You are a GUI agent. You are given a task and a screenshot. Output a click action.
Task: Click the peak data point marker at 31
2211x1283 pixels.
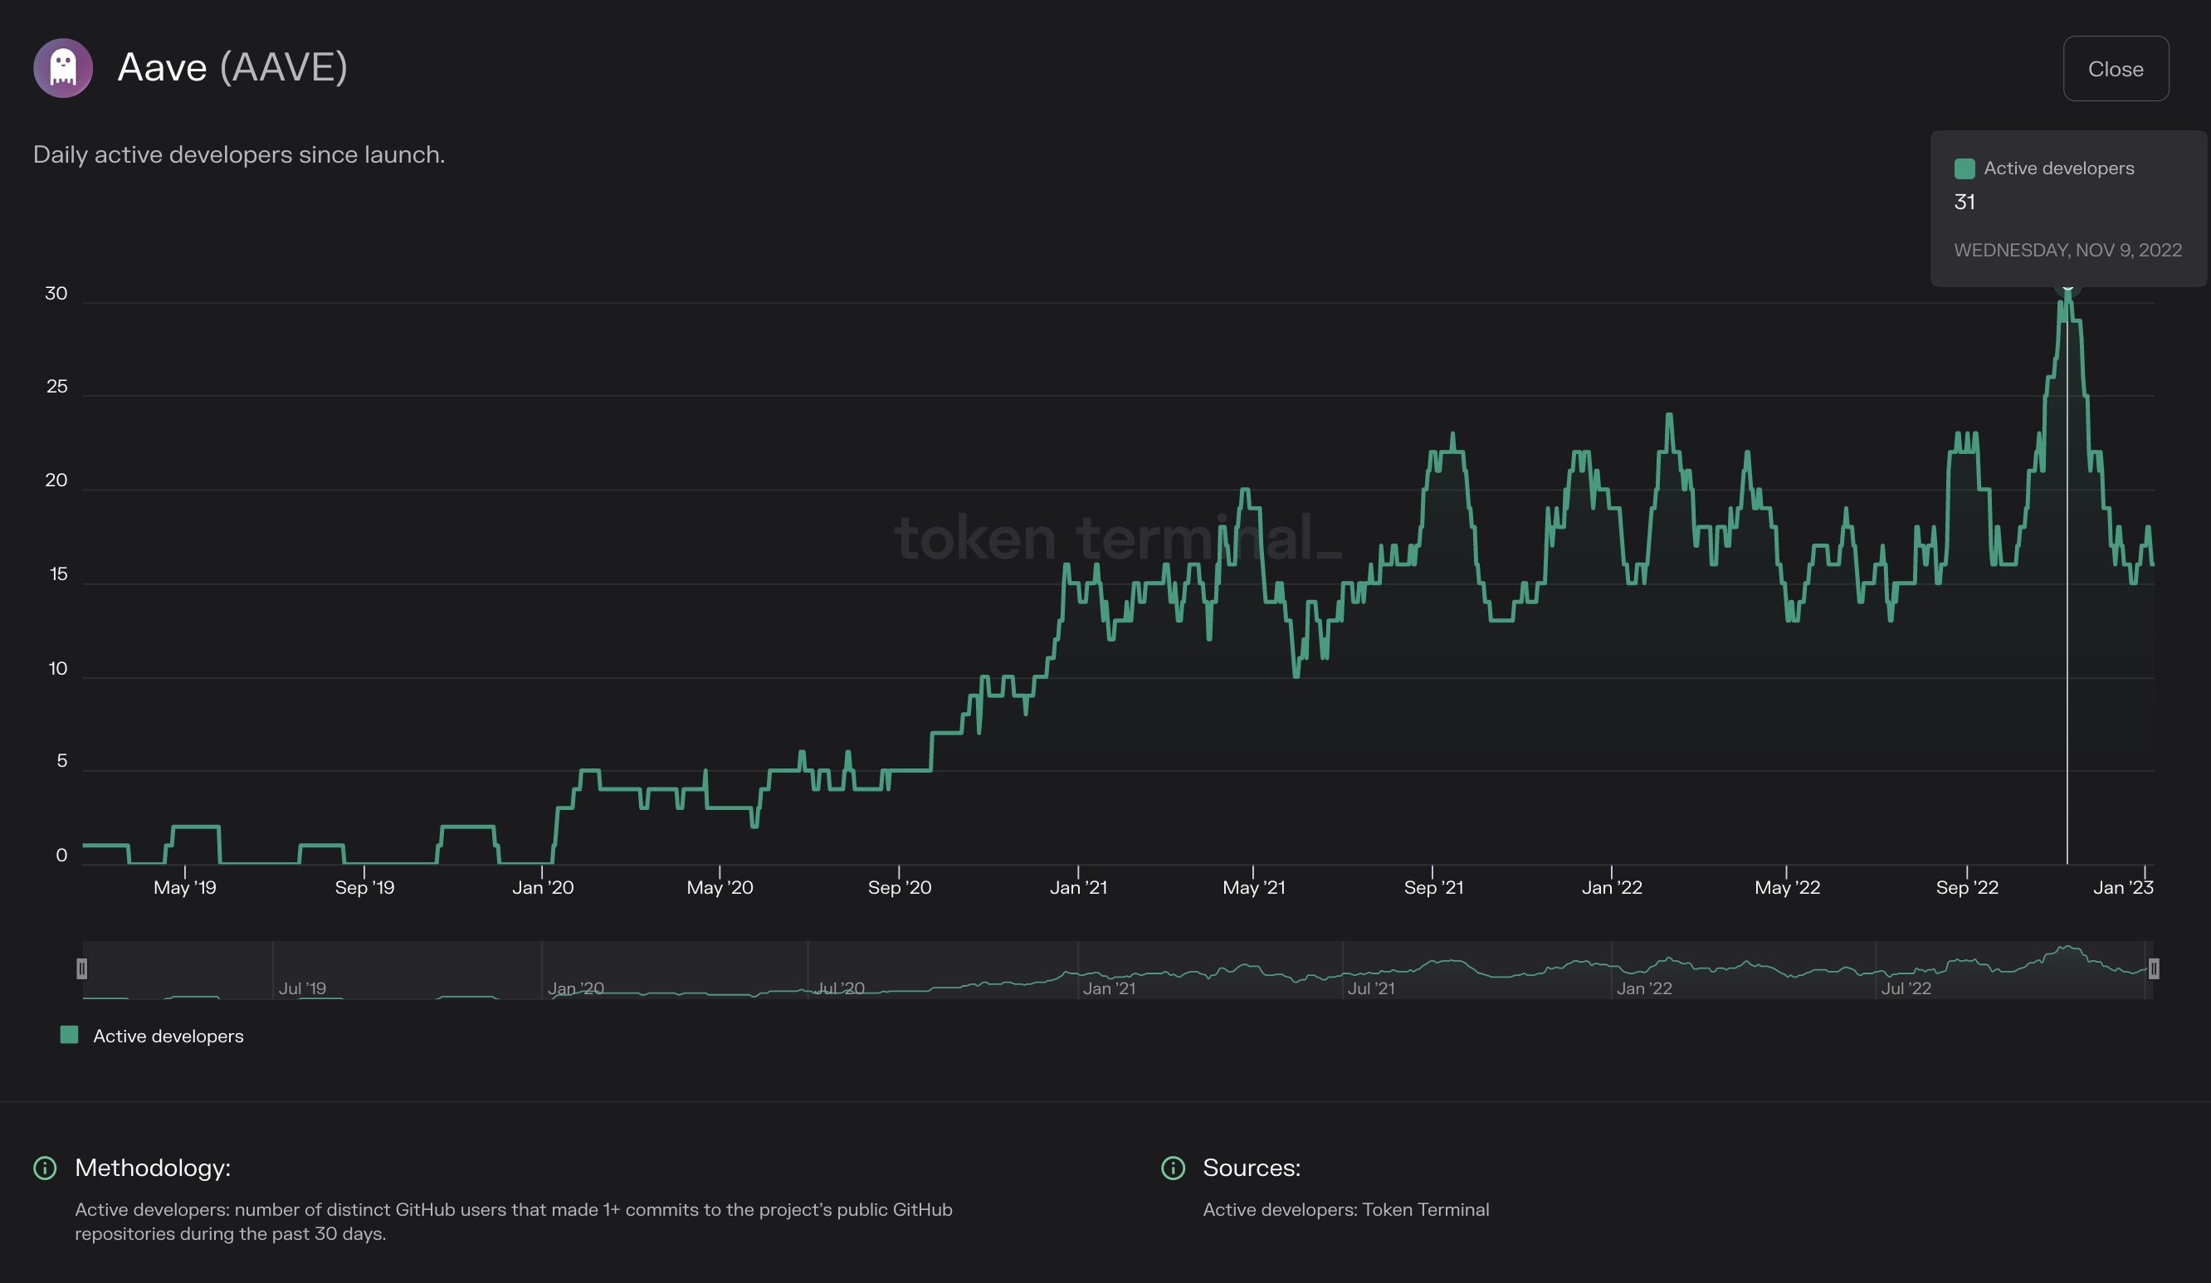coord(2067,285)
